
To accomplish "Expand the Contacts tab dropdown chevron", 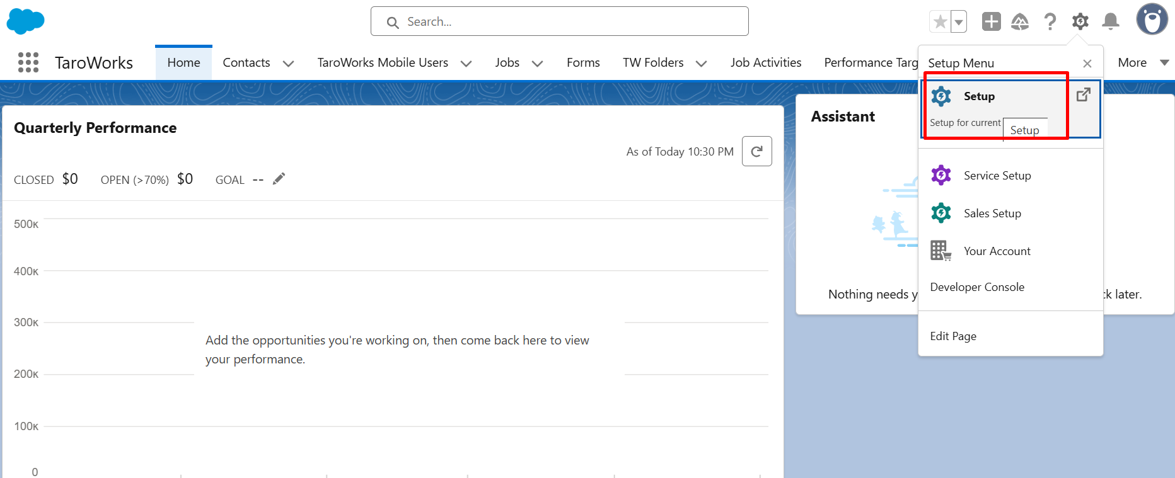I will click(289, 63).
